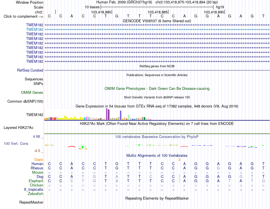Click the orange Gaps label
270x209 pixels.
pyautogui.click(x=39, y=160)
